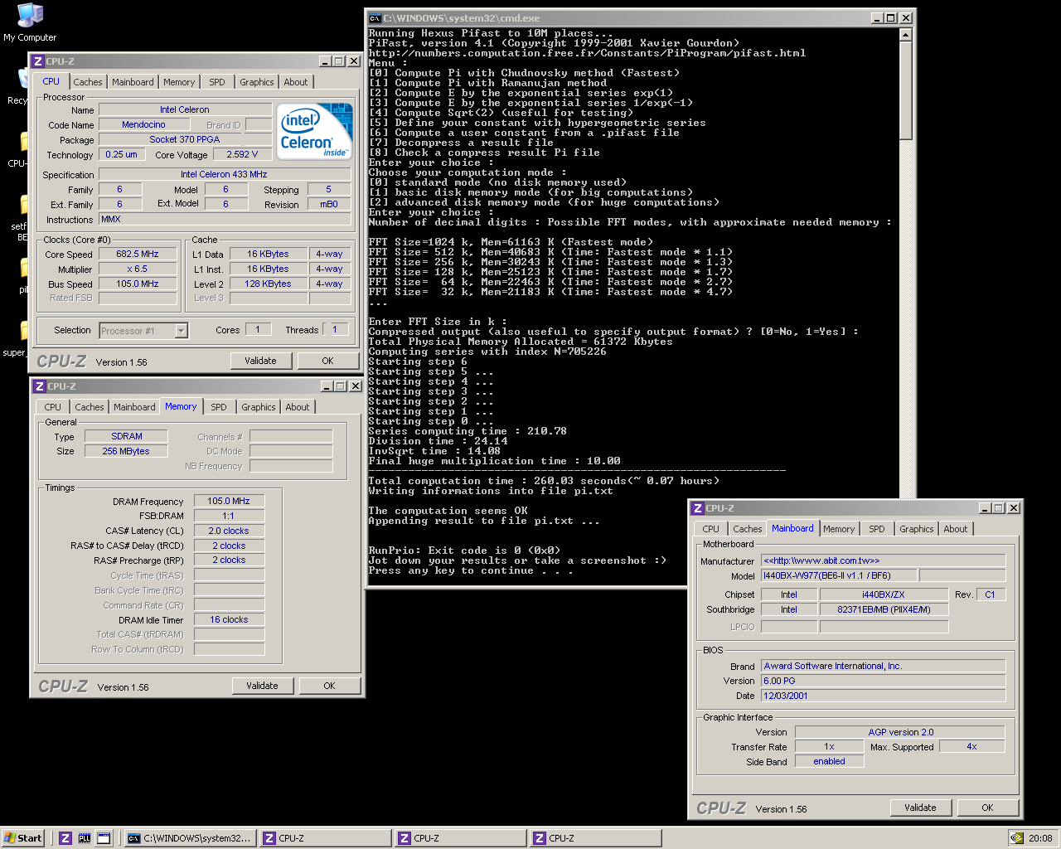Viewport: 1061px width, 849px height.
Task: Click the Intel Celeron inside logo
Action: click(314, 132)
